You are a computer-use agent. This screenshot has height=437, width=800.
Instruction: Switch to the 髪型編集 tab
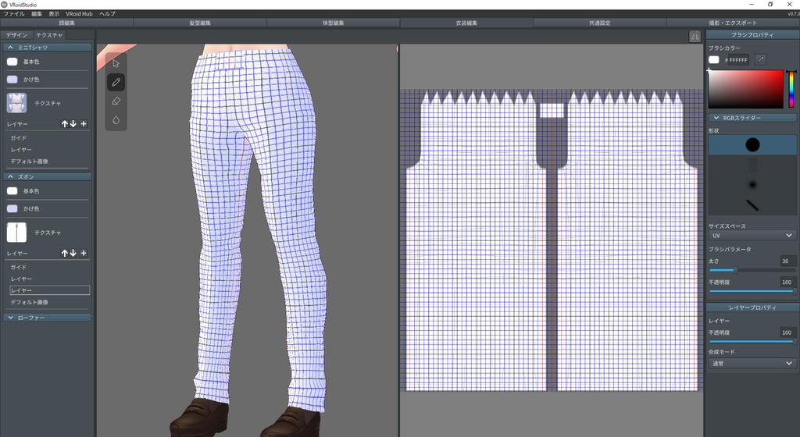point(200,23)
